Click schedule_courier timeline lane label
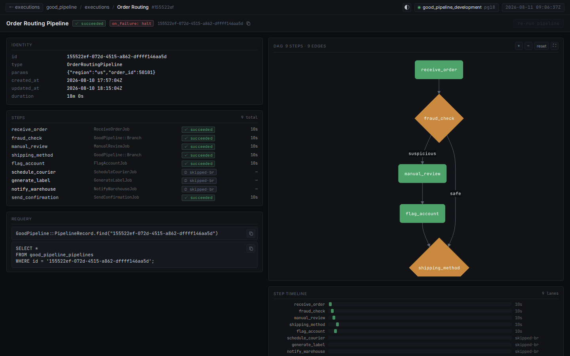The width and height of the screenshot is (570, 356). click(x=306, y=338)
